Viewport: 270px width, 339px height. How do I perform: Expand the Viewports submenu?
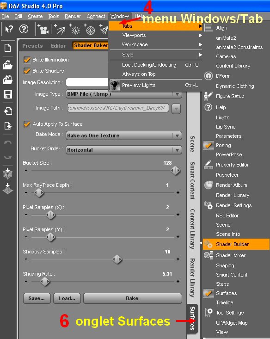click(x=156, y=35)
